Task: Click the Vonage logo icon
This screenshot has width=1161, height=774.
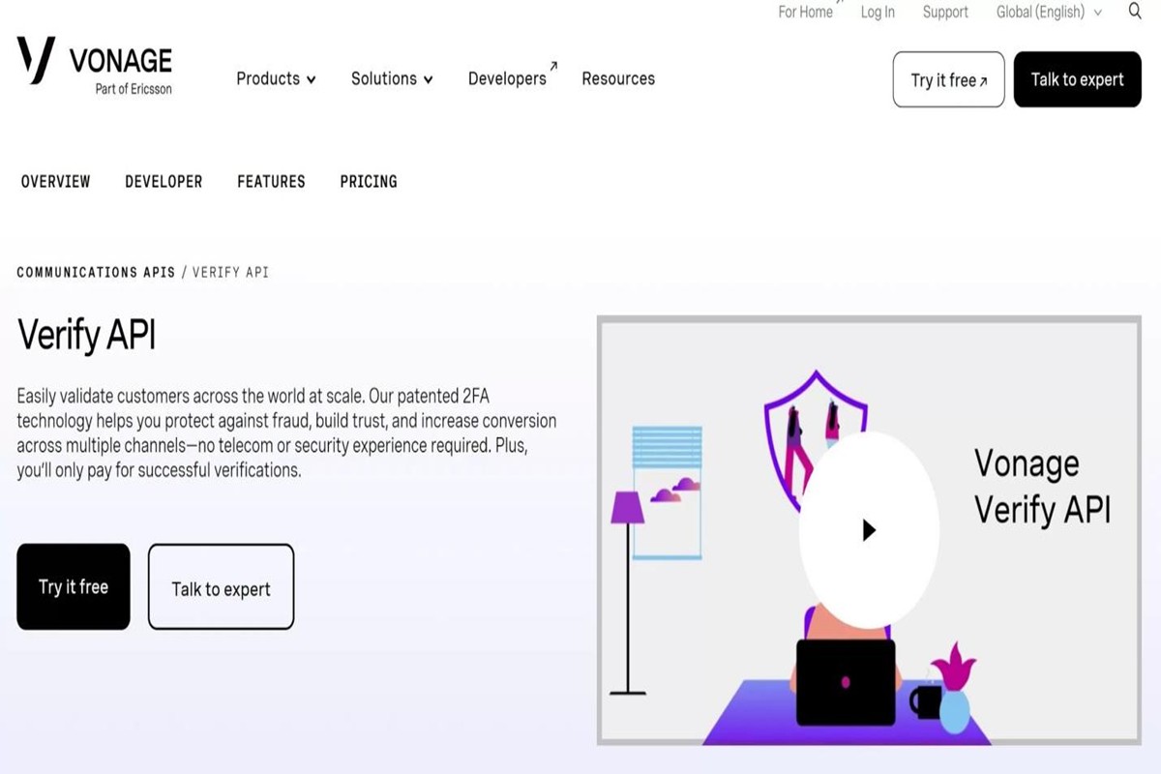Action: [x=37, y=60]
